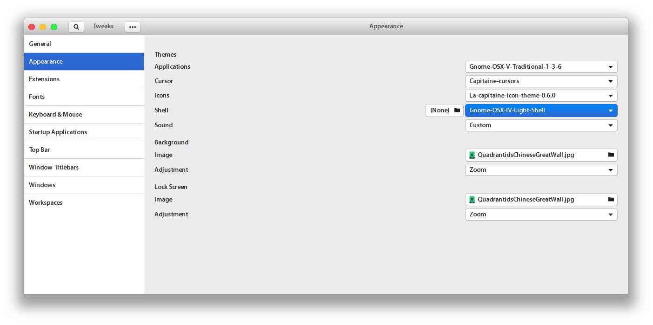Switch to the Fonts section
Image resolution: width=653 pixels, height=325 pixels.
pyautogui.click(x=37, y=97)
